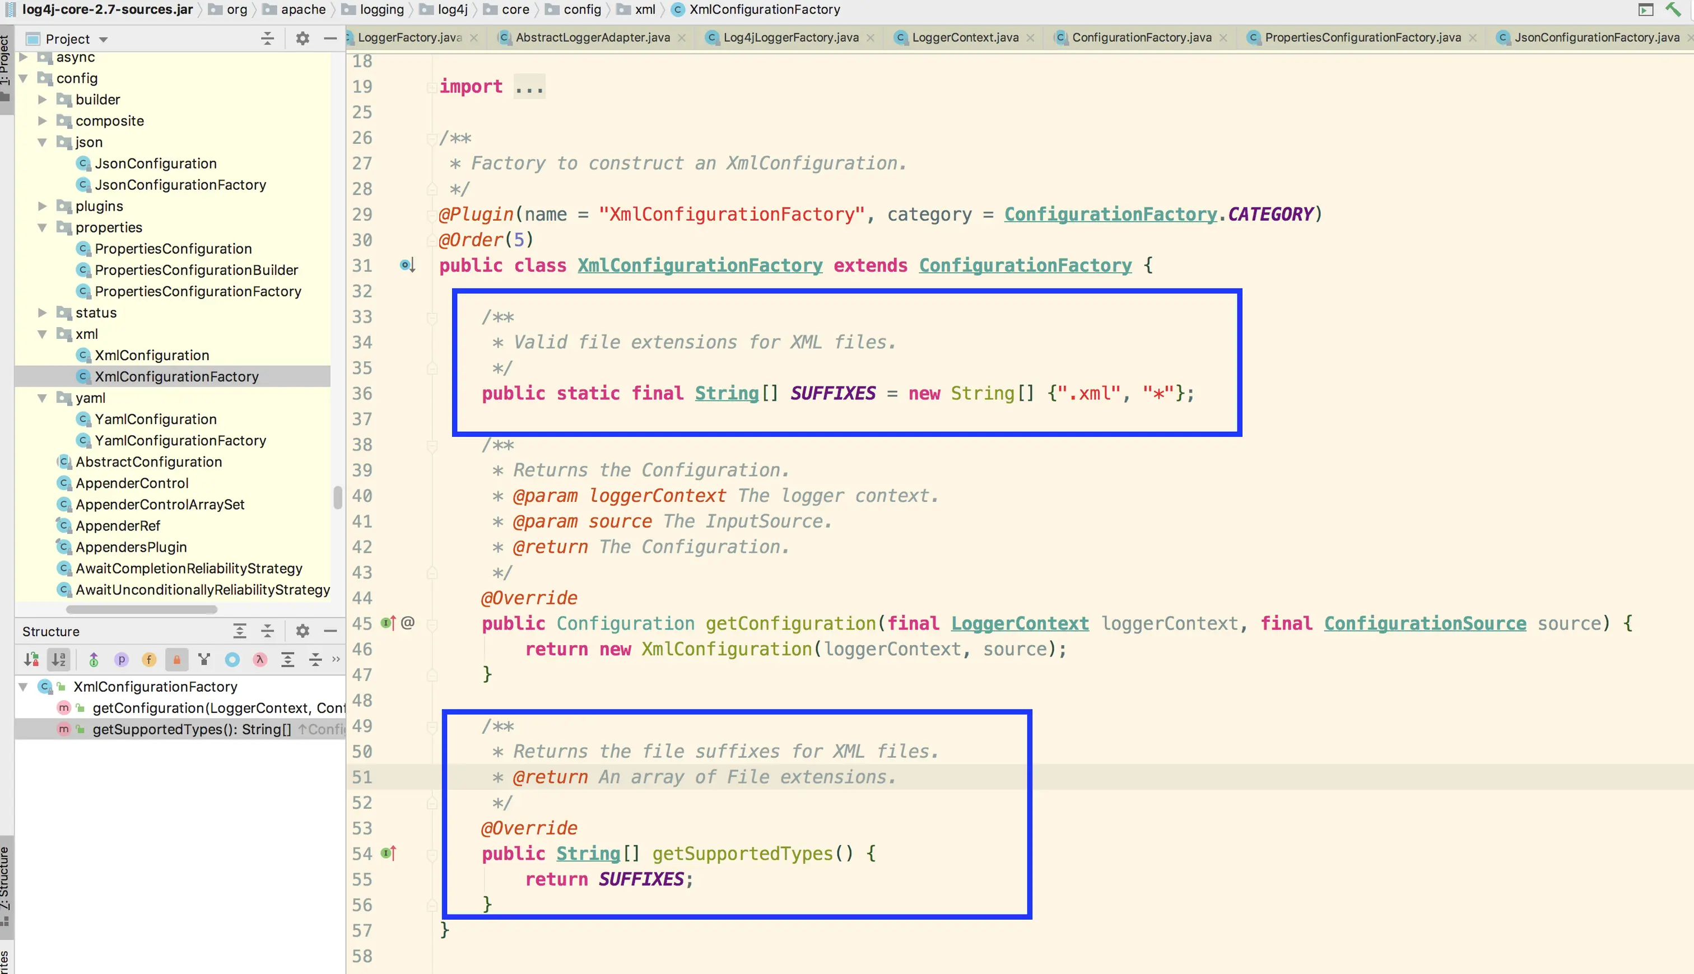Click ConfigurationSource type link on line 45
This screenshot has width=1694, height=974.
click(x=1425, y=623)
